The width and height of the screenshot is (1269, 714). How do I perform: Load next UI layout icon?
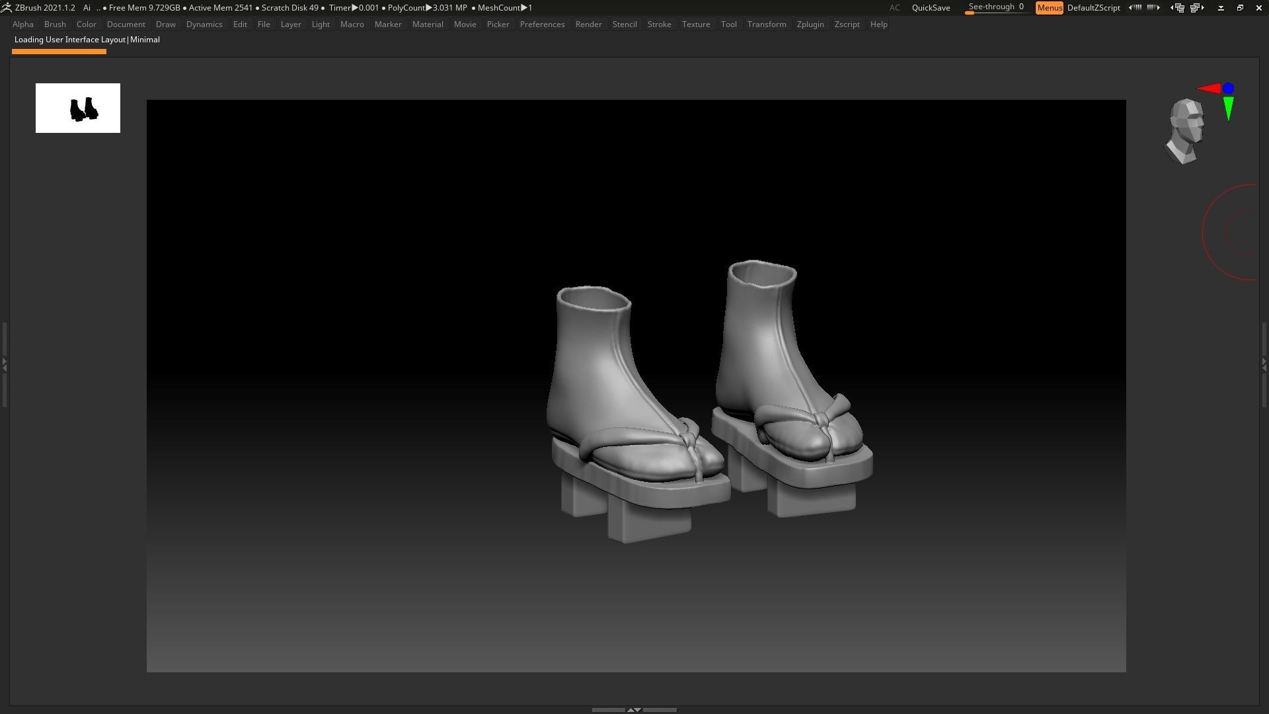tap(1197, 8)
